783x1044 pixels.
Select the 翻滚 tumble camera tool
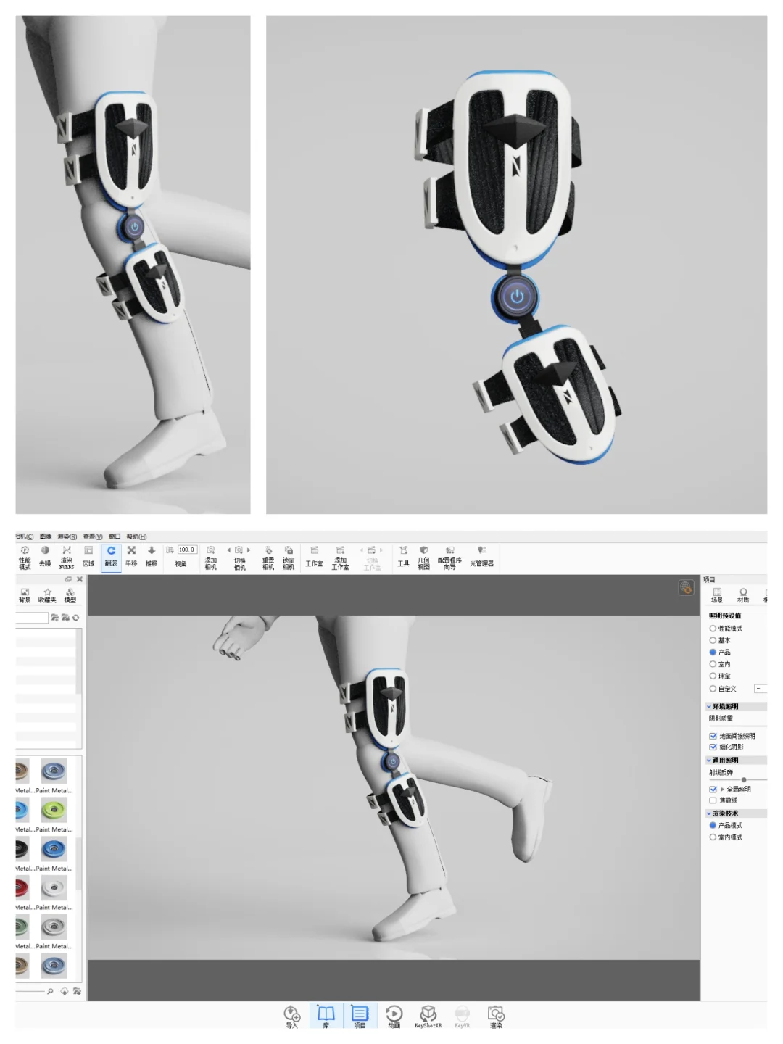[x=111, y=557]
